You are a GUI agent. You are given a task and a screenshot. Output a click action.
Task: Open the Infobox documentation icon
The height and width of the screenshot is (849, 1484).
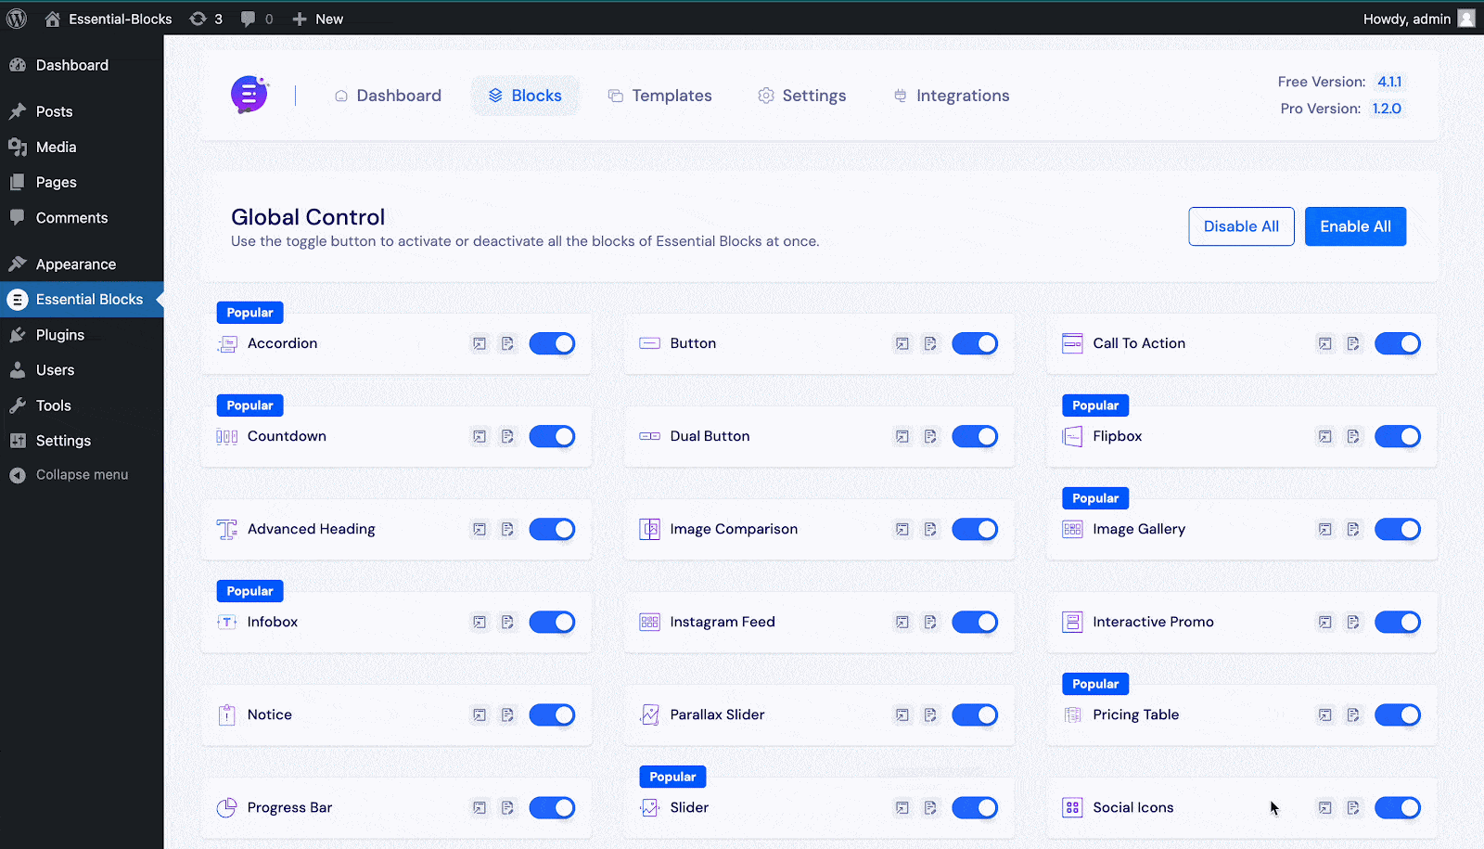coord(507,622)
